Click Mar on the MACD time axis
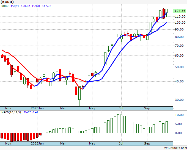The width and height of the screenshot is (187, 150). (x=63, y=143)
